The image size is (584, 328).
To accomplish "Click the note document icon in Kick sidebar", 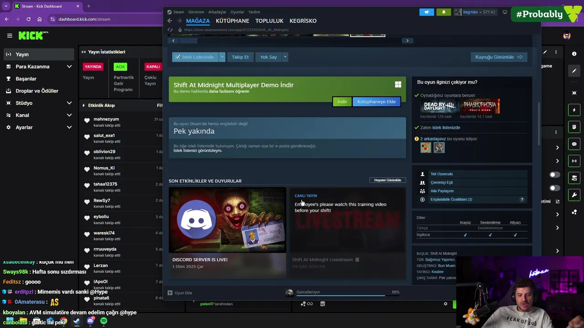I will (x=574, y=127).
